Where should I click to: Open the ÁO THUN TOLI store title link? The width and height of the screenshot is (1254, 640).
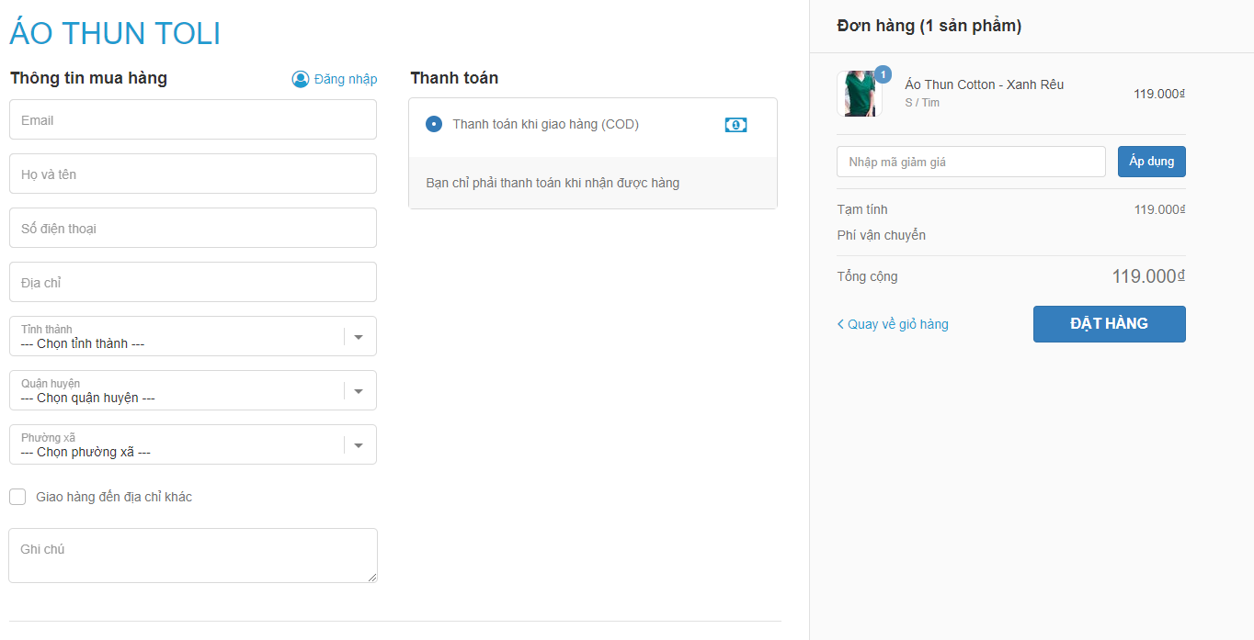point(115,34)
